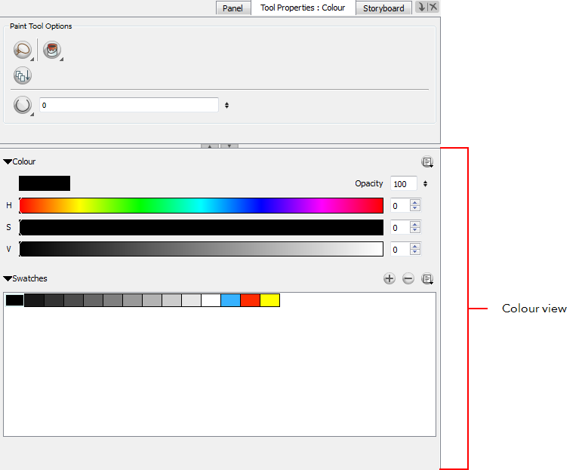Click the panel divider up arrow handle
This screenshot has height=470, width=585.
point(210,146)
